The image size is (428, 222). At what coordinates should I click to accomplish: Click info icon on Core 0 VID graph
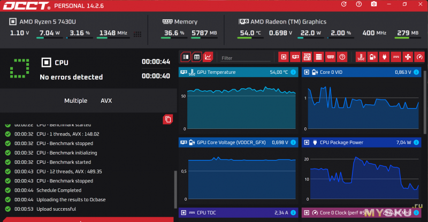(416, 72)
